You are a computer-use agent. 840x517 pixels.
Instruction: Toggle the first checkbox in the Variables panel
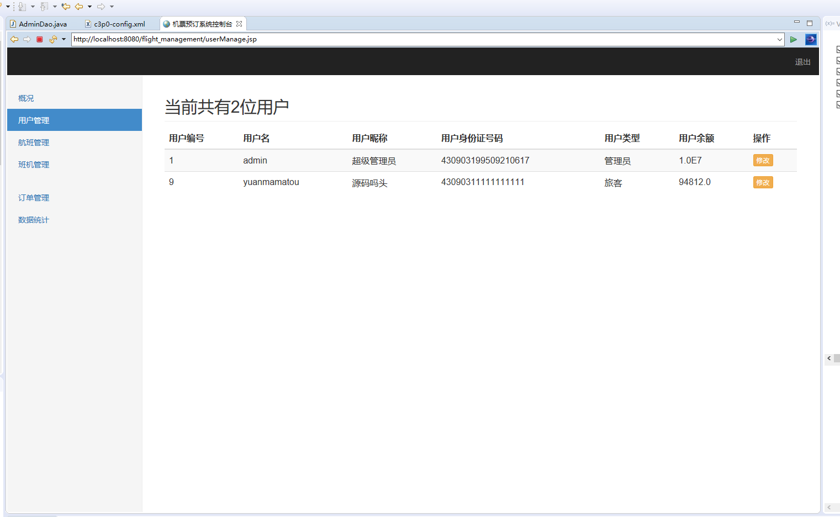[x=838, y=49]
